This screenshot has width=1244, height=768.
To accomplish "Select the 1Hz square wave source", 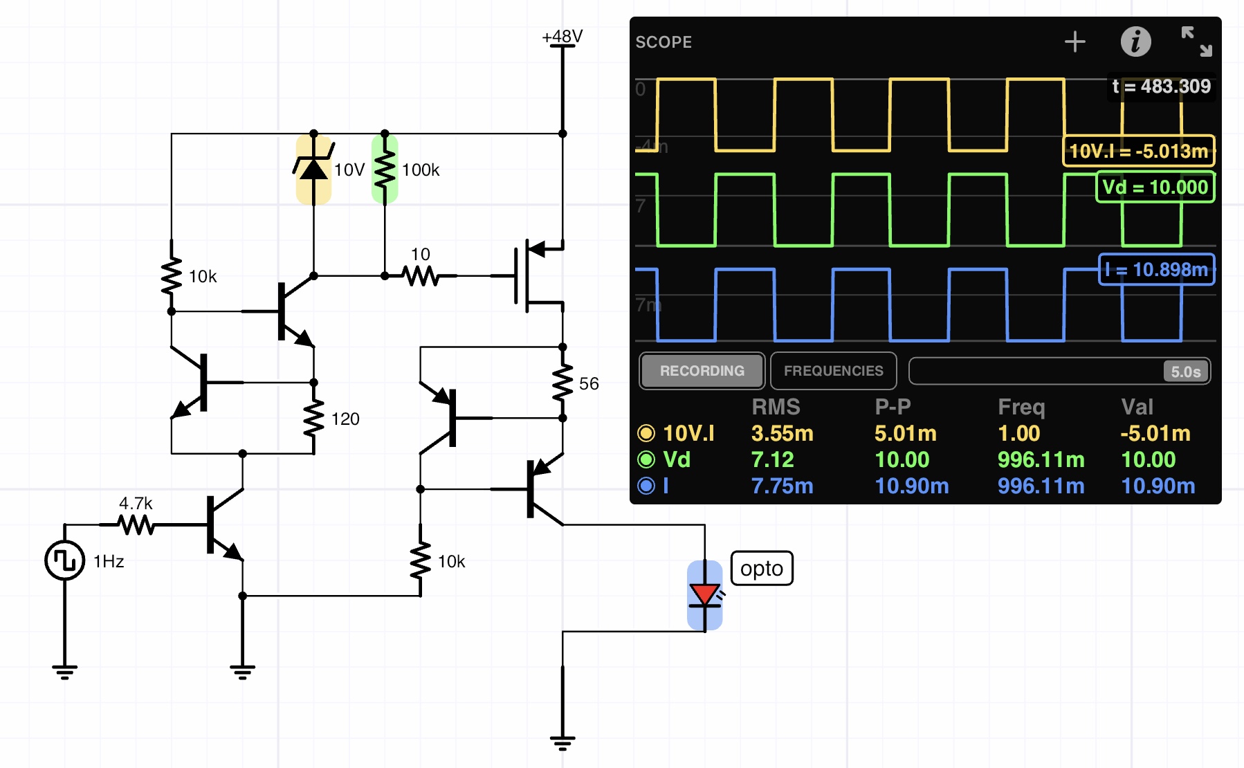I will (64, 560).
